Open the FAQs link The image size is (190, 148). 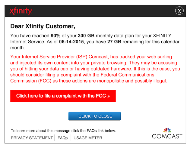pos(62,138)
